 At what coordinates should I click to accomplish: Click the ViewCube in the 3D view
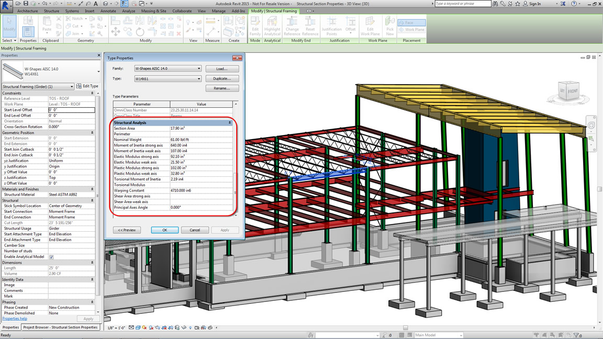568,91
